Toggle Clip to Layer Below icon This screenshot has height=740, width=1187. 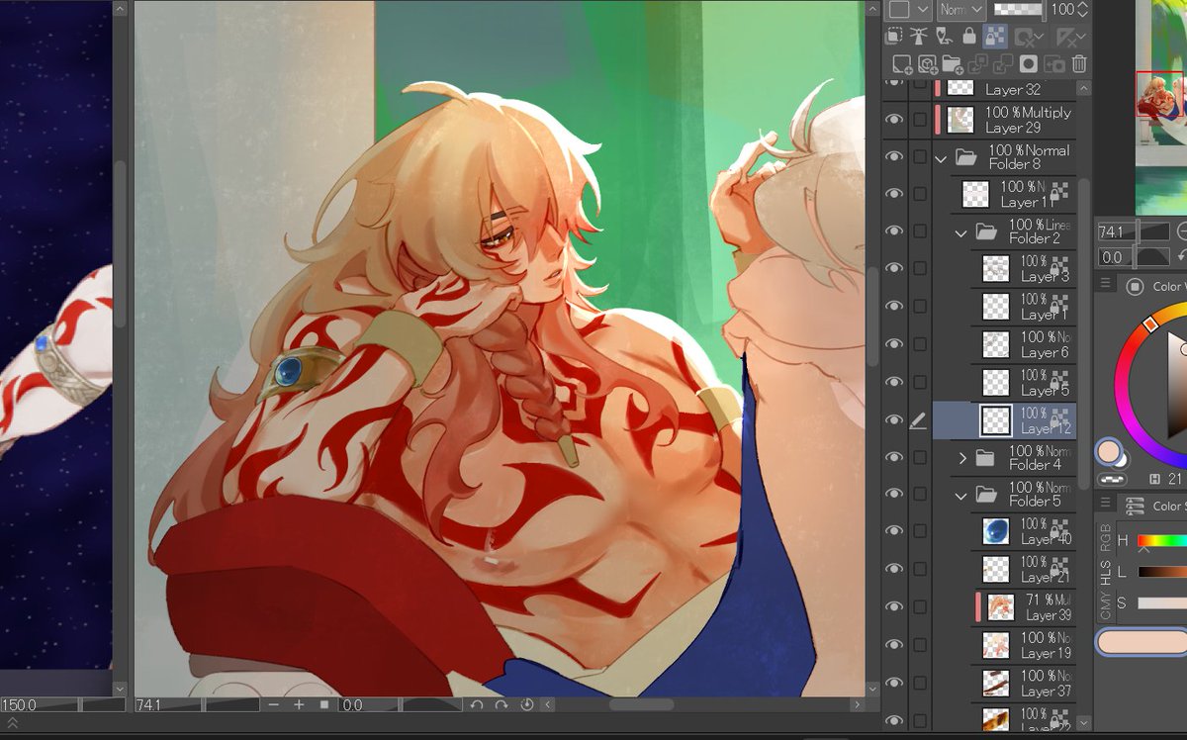click(x=894, y=37)
